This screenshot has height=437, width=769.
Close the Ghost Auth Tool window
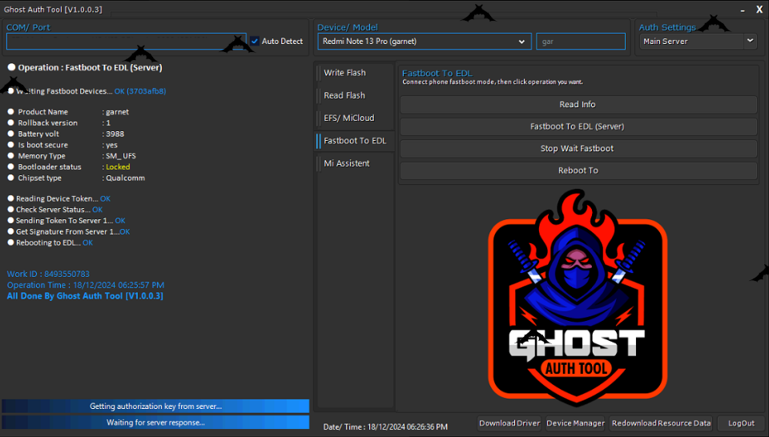pos(759,10)
